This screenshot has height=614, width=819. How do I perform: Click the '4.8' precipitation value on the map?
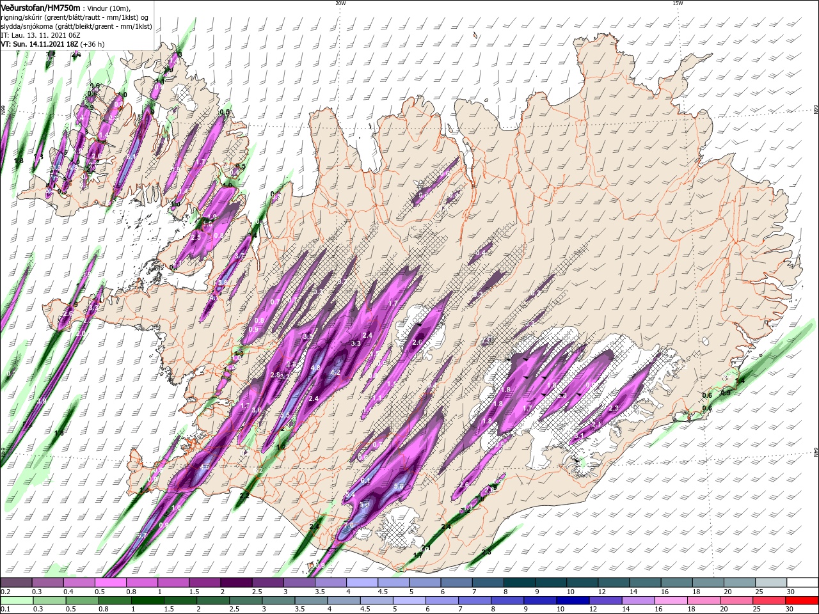tap(315, 368)
